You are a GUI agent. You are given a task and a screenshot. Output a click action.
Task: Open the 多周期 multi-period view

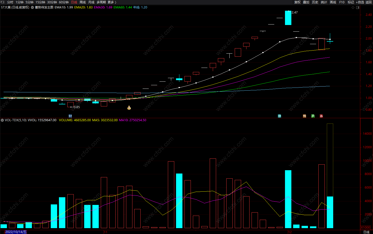pos(101,2)
